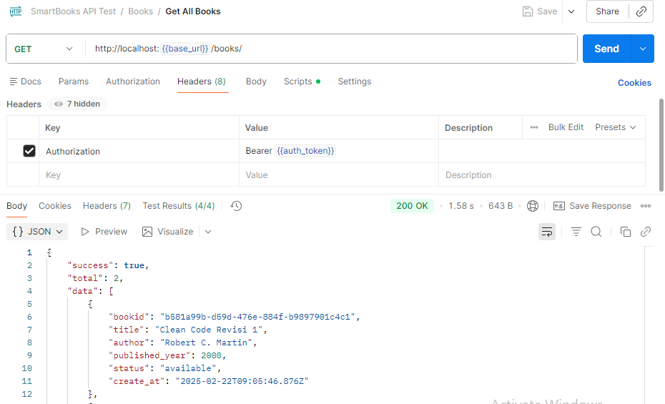Open the JSON format dropdown
Viewport: 665px width, 404px height.
pyautogui.click(x=39, y=232)
